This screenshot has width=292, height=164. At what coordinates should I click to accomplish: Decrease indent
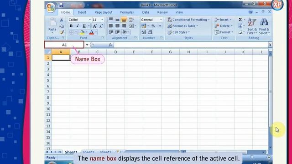[111, 32]
